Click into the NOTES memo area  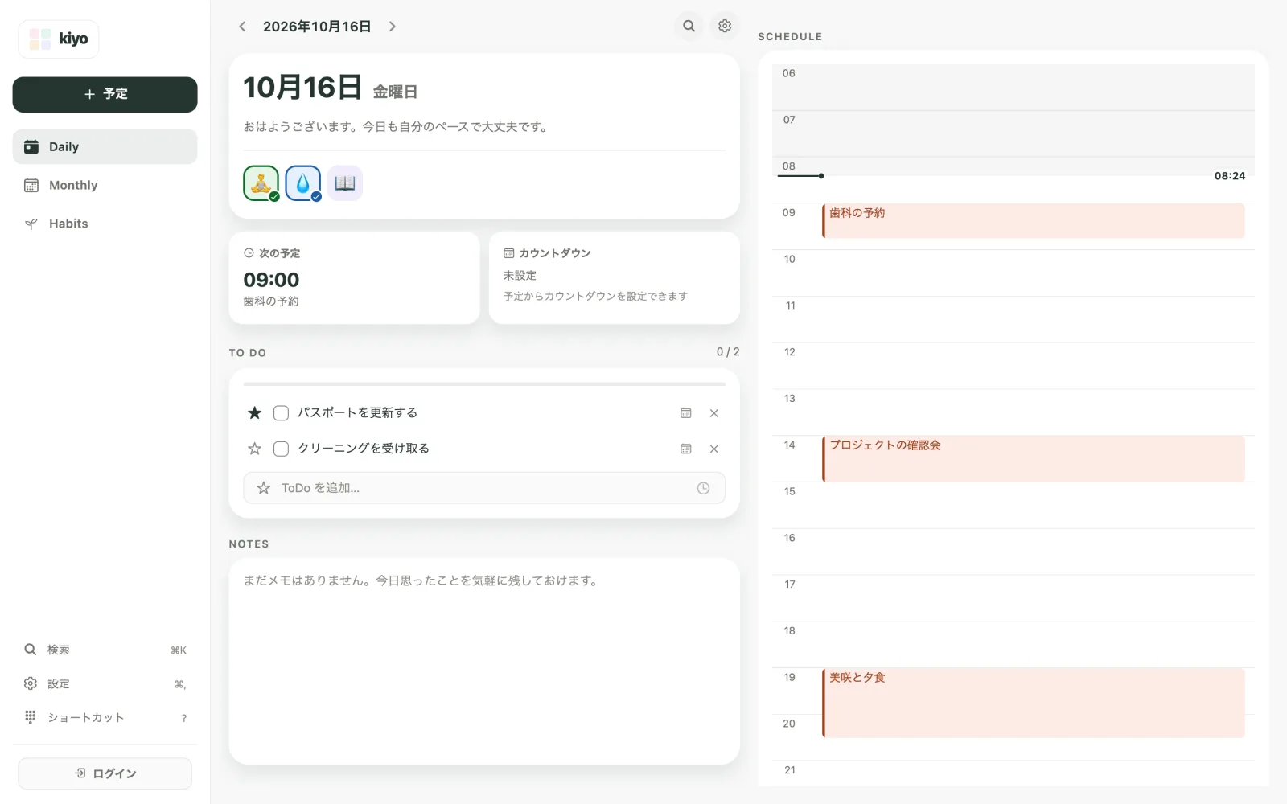tap(484, 661)
